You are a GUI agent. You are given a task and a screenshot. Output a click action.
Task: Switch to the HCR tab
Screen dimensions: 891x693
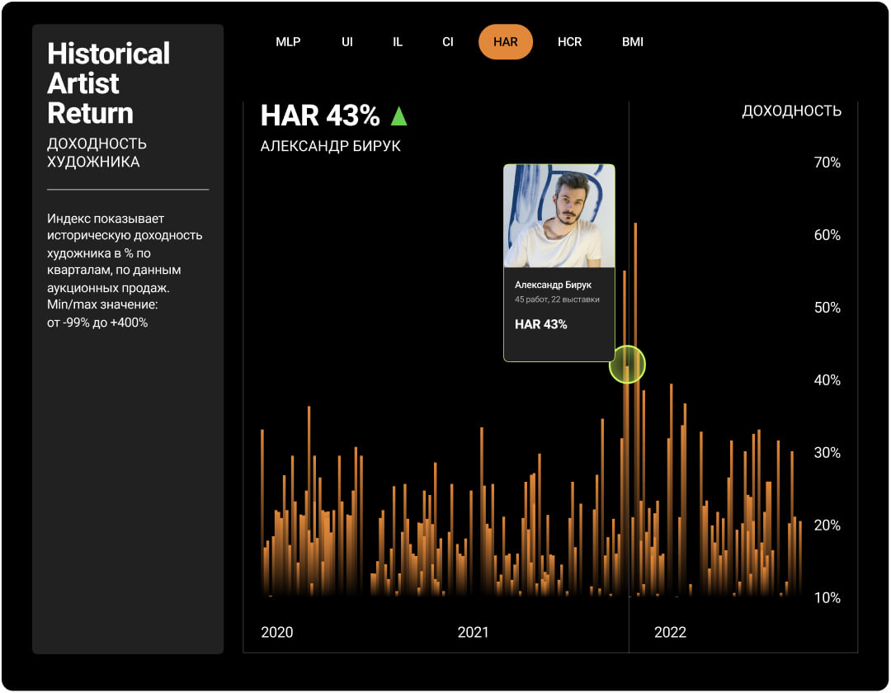(x=569, y=42)
